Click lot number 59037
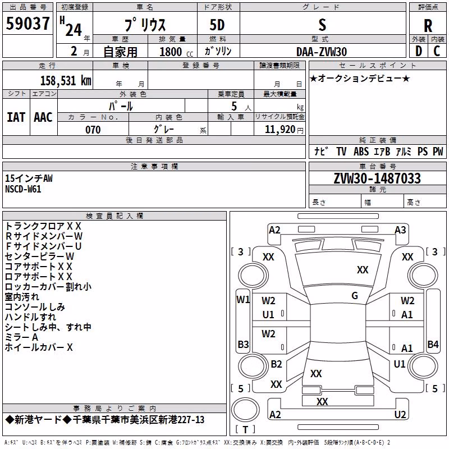The width and height of the screenshot is (449, 449). point(28,24)
